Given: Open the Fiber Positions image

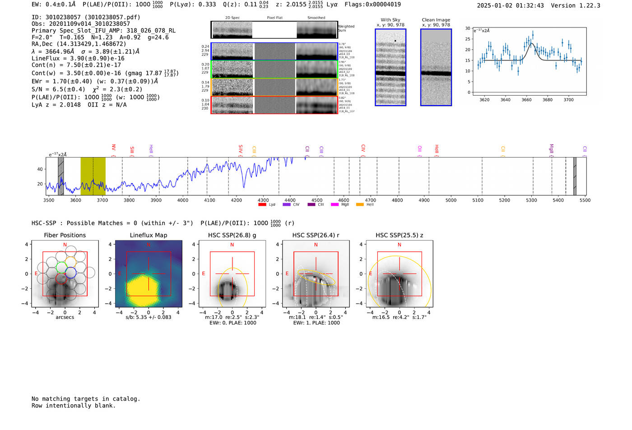Looking at the screenshot, I should 65,274.
